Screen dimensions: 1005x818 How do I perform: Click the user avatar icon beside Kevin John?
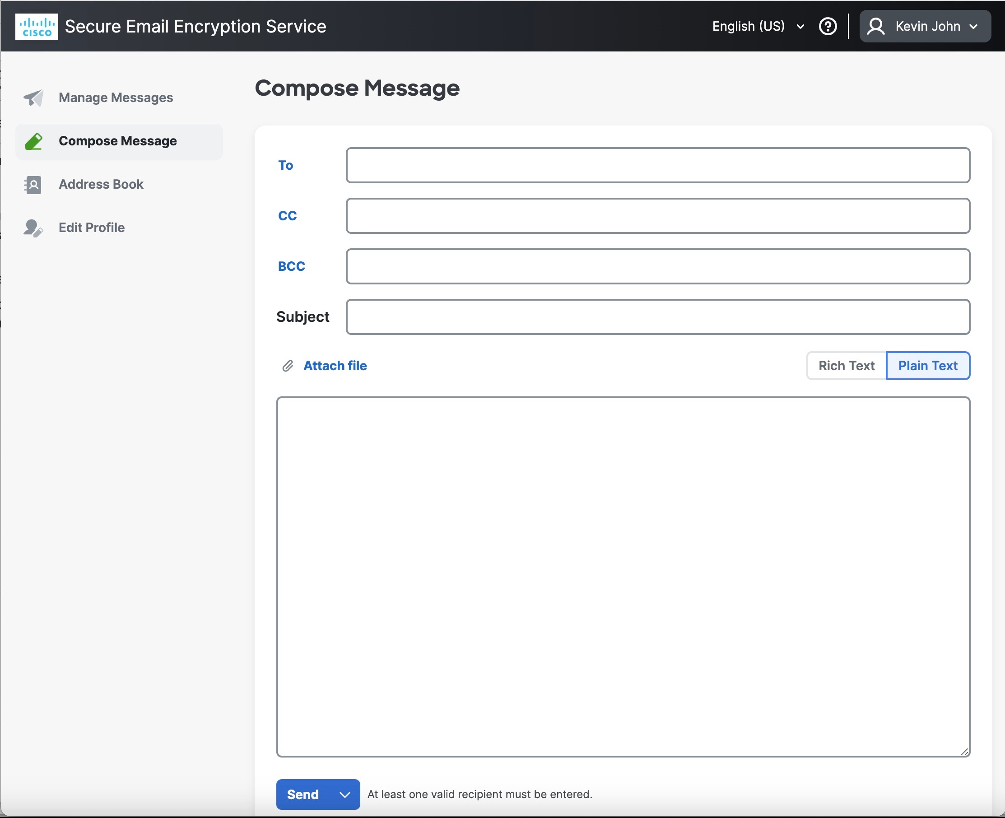click(877, 26)
